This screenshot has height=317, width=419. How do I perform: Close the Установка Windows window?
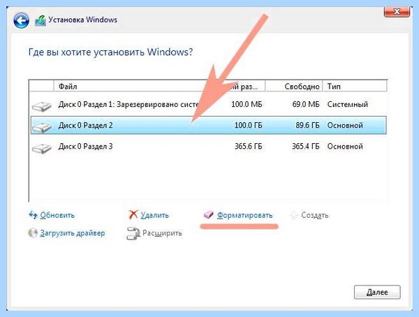tap(397, 11)
